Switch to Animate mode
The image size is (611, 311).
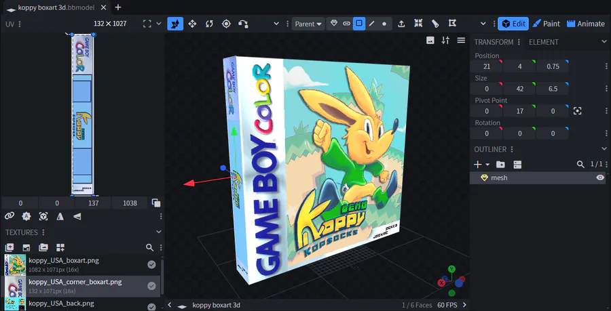pos(585,24)
